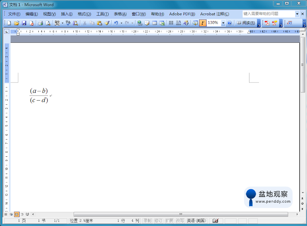Open the 表格(A) menu
The height and width of the screenshot is (226, 307).
[x=120, y=14]
